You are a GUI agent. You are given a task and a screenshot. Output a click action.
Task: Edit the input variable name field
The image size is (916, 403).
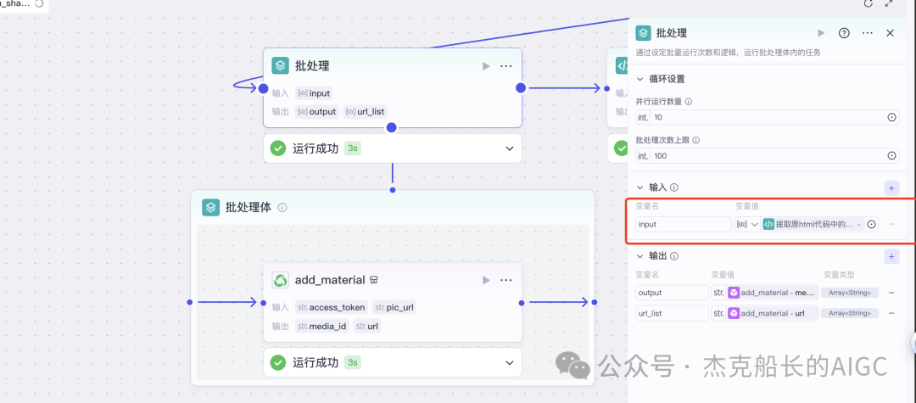[x=684, y=224]
